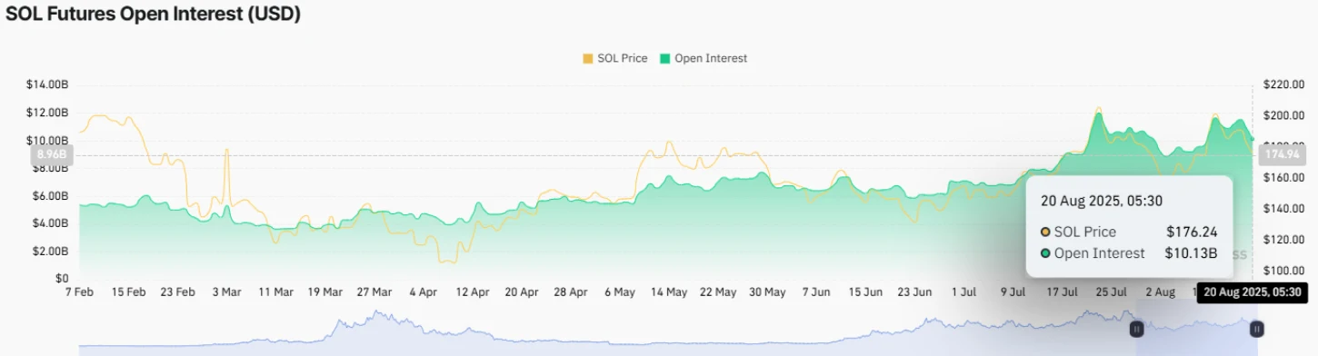The height and width of the screenshot is (356, 1318).
Task: Click the $176.24 SOL Price tooltip value
Action: [1192, 232]
